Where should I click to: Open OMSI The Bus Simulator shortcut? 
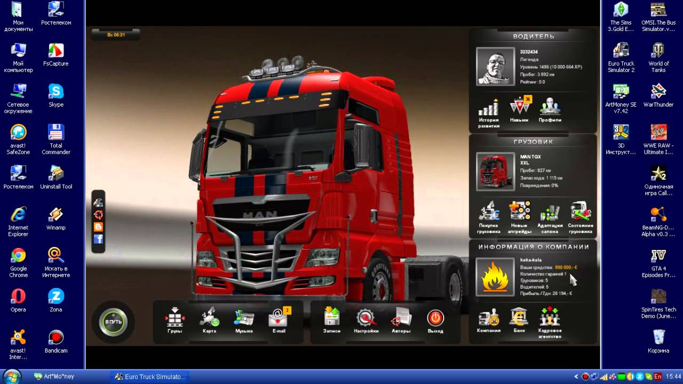(658, 17)
